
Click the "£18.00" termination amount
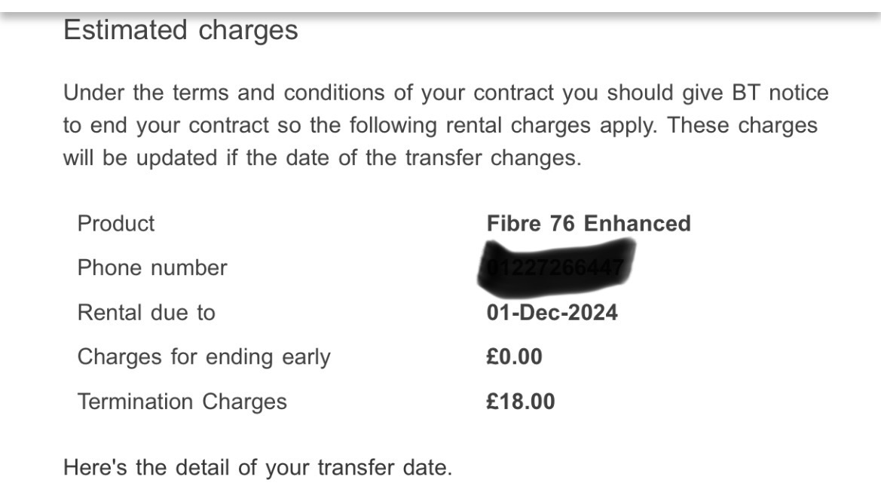[521, 402]
